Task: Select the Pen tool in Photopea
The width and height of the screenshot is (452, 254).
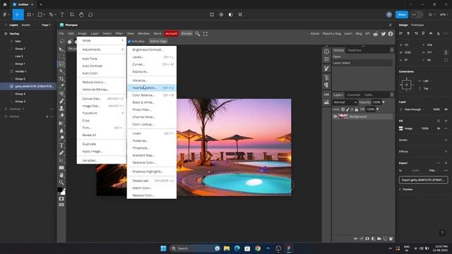Action: pos(61,153)
